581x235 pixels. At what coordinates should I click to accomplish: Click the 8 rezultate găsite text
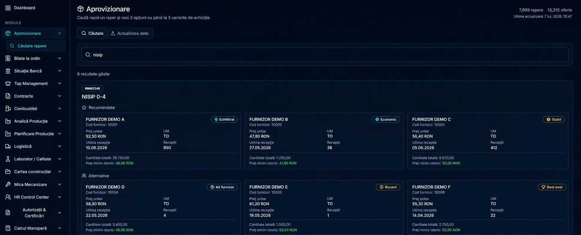pos(93,74)
